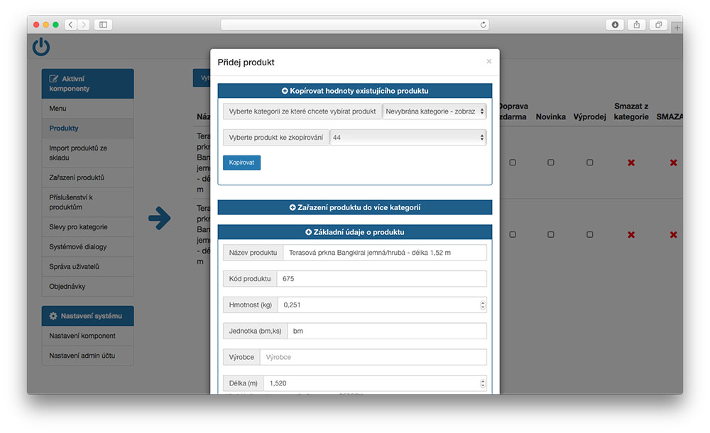The width and height of the screenshot is (710, 433).
Task: Click the Safari share icon
Action: (636, 25)
